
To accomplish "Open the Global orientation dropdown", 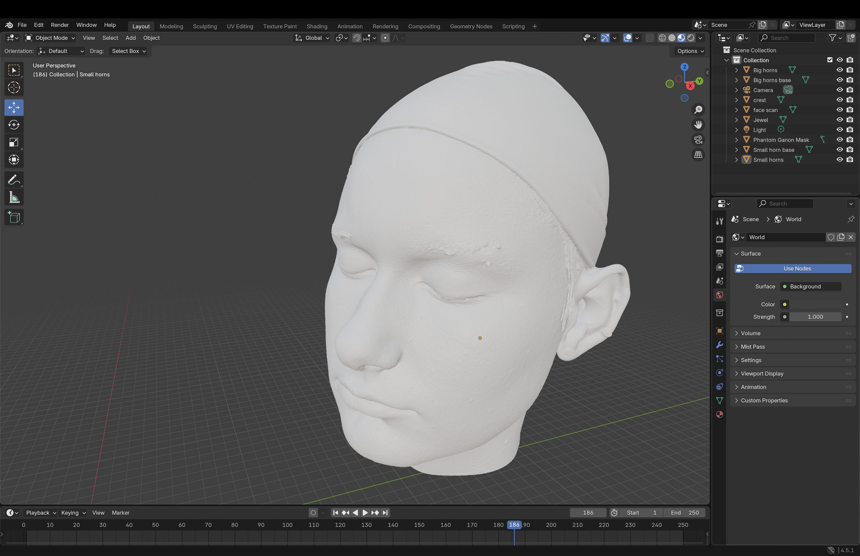I will click(312, 38).
